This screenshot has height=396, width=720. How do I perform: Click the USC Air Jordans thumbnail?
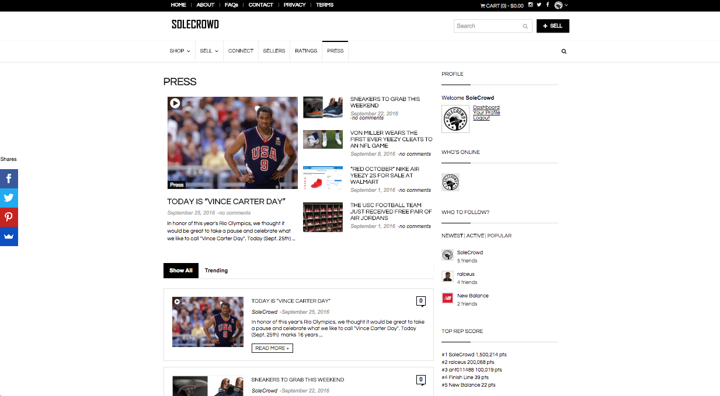click(x=323, y=217)
